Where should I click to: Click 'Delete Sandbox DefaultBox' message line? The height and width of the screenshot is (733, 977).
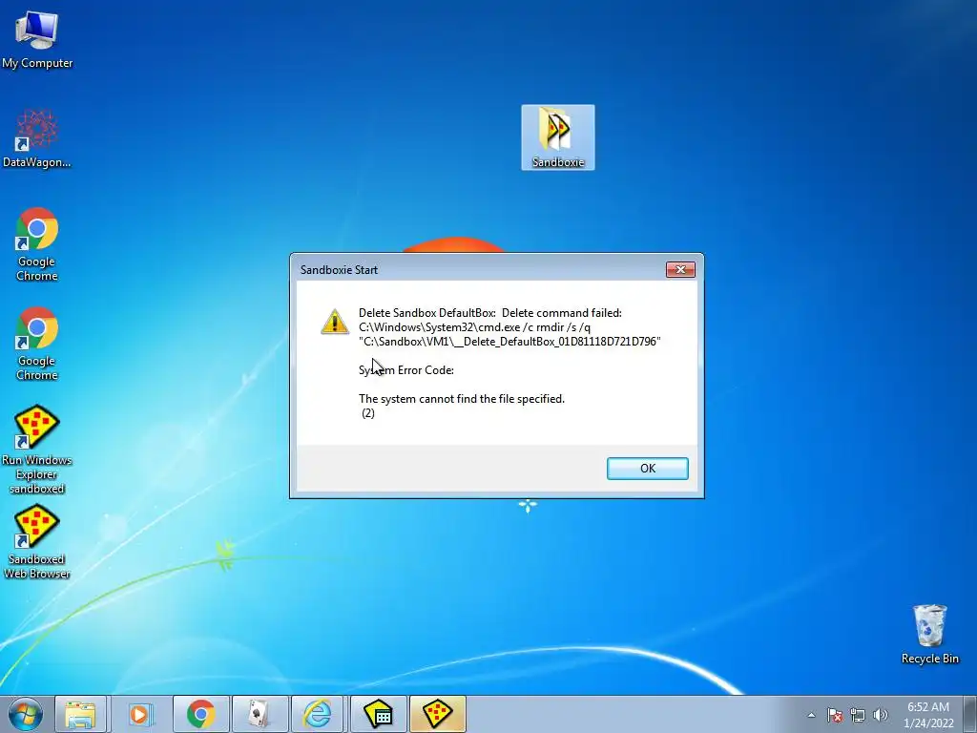[490, 313]
